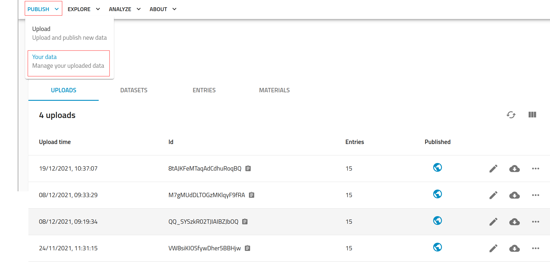Expand the Explore menu dropdown
550x262 pixels.
tap(84, 9)
